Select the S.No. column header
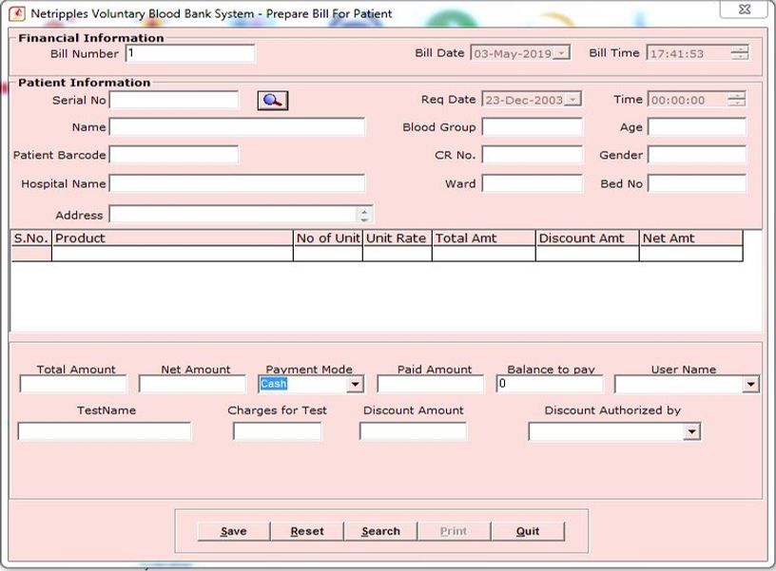 pos(31,238)
